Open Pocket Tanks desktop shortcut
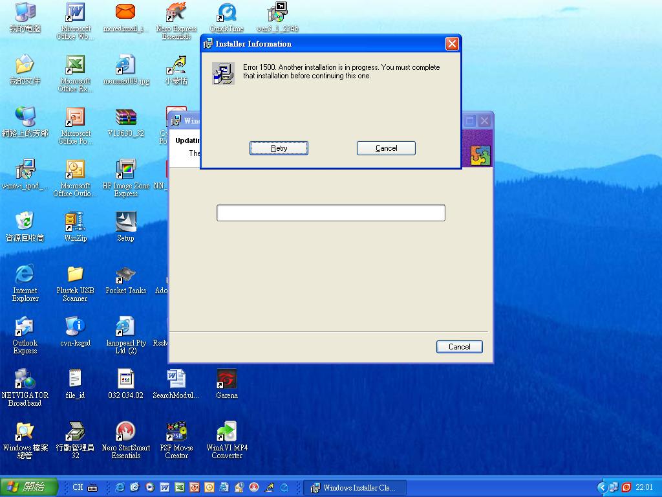The image size is (662, 497). [x=126, y=280]
